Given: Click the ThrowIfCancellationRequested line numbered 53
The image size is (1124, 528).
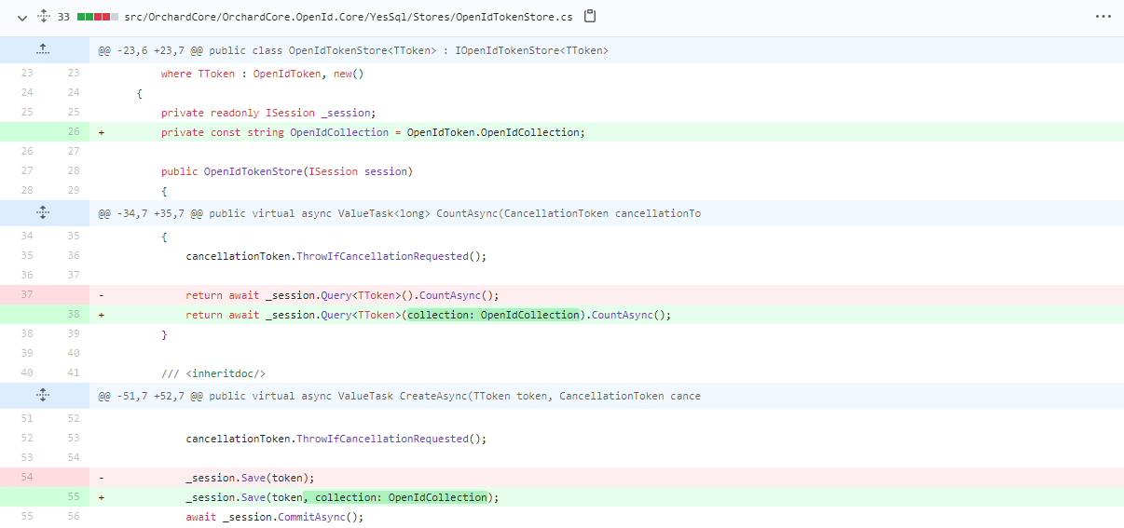Looking at the screenshot, I should pos(336,439).
